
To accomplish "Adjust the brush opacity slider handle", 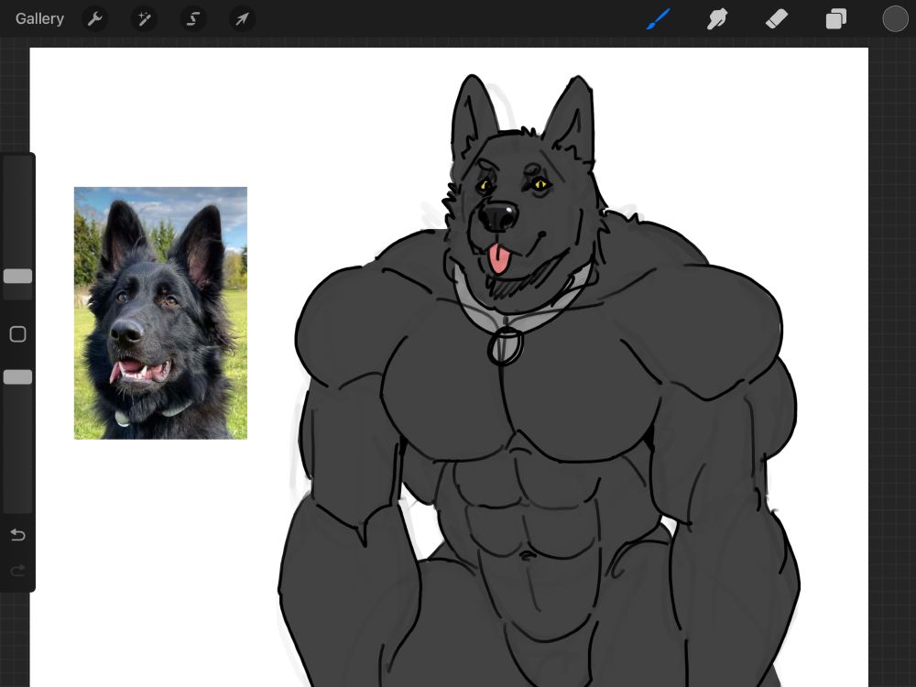I will point(18,377).
